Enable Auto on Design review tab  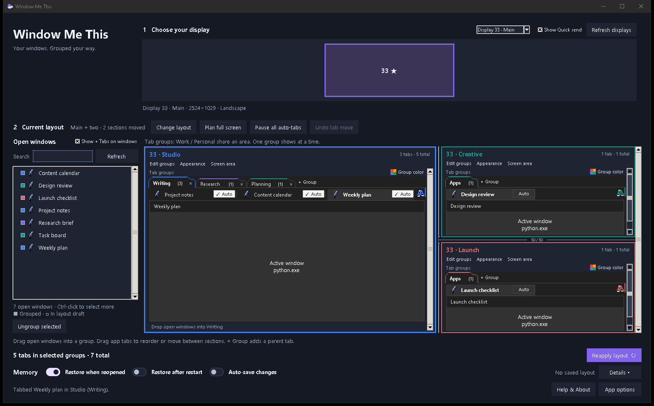point(524,194)
